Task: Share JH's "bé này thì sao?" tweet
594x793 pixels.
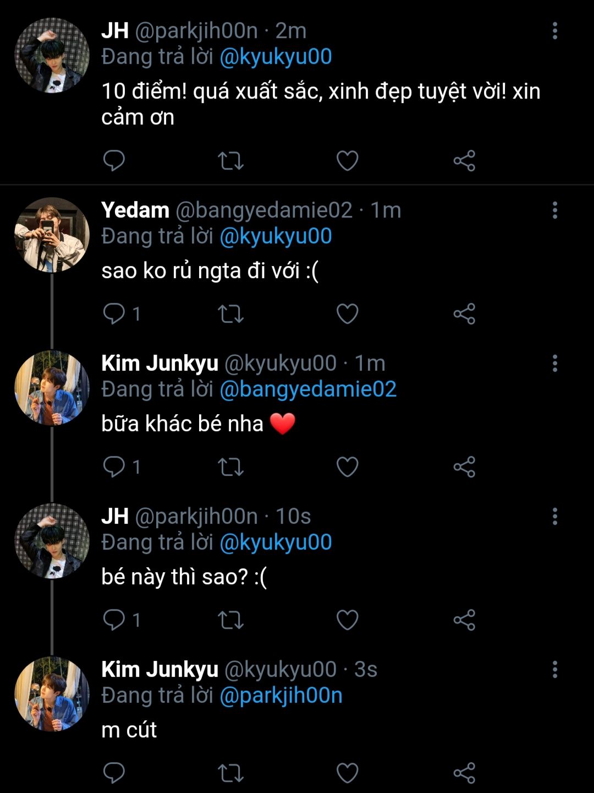Action: point(464,620)
